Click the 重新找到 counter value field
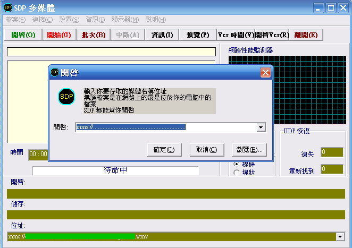 332,169
